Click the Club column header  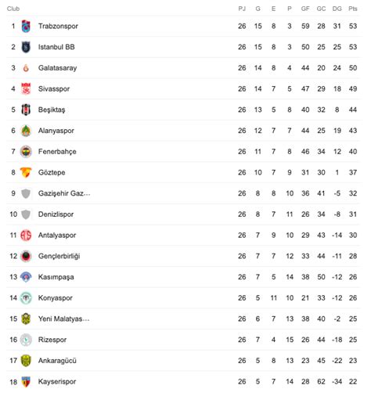pyautogui.click(x=13, y=9)
